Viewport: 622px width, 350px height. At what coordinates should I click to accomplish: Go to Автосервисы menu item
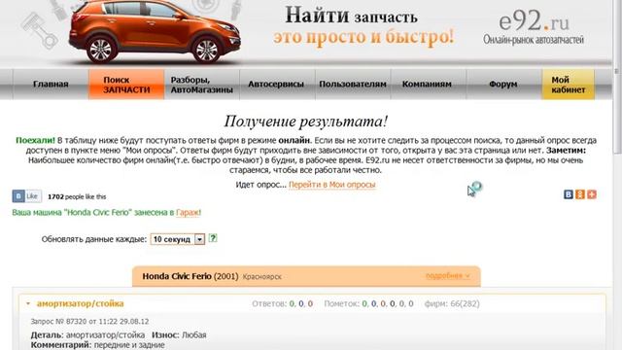[276, 85]
